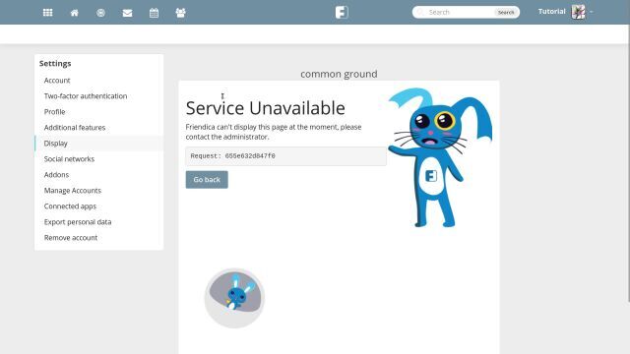Click the Friendica logo in navbar
Viewport: 630px width, 354px height.
click(342, 12)
